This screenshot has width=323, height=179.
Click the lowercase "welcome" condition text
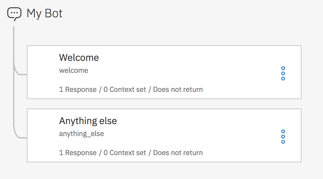pyautogui.click(x=73, y=70)
